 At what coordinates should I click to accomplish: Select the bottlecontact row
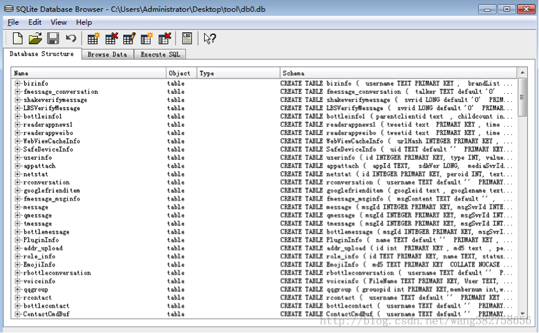264,306
